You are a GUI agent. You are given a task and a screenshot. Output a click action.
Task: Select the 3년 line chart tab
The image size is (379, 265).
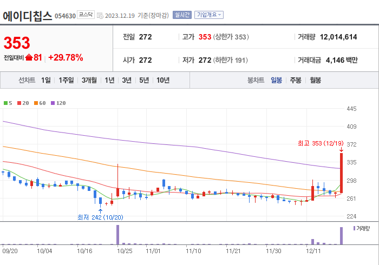coord(127,80)
